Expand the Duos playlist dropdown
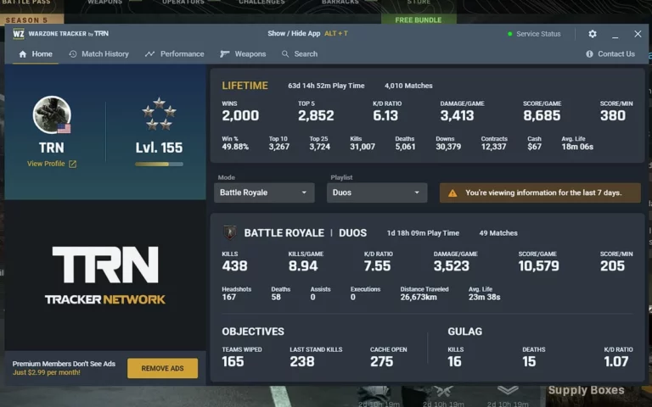Image resolution: width=652 pixels, height=407 pixels. pyautogui.click(x=376, y=193)
